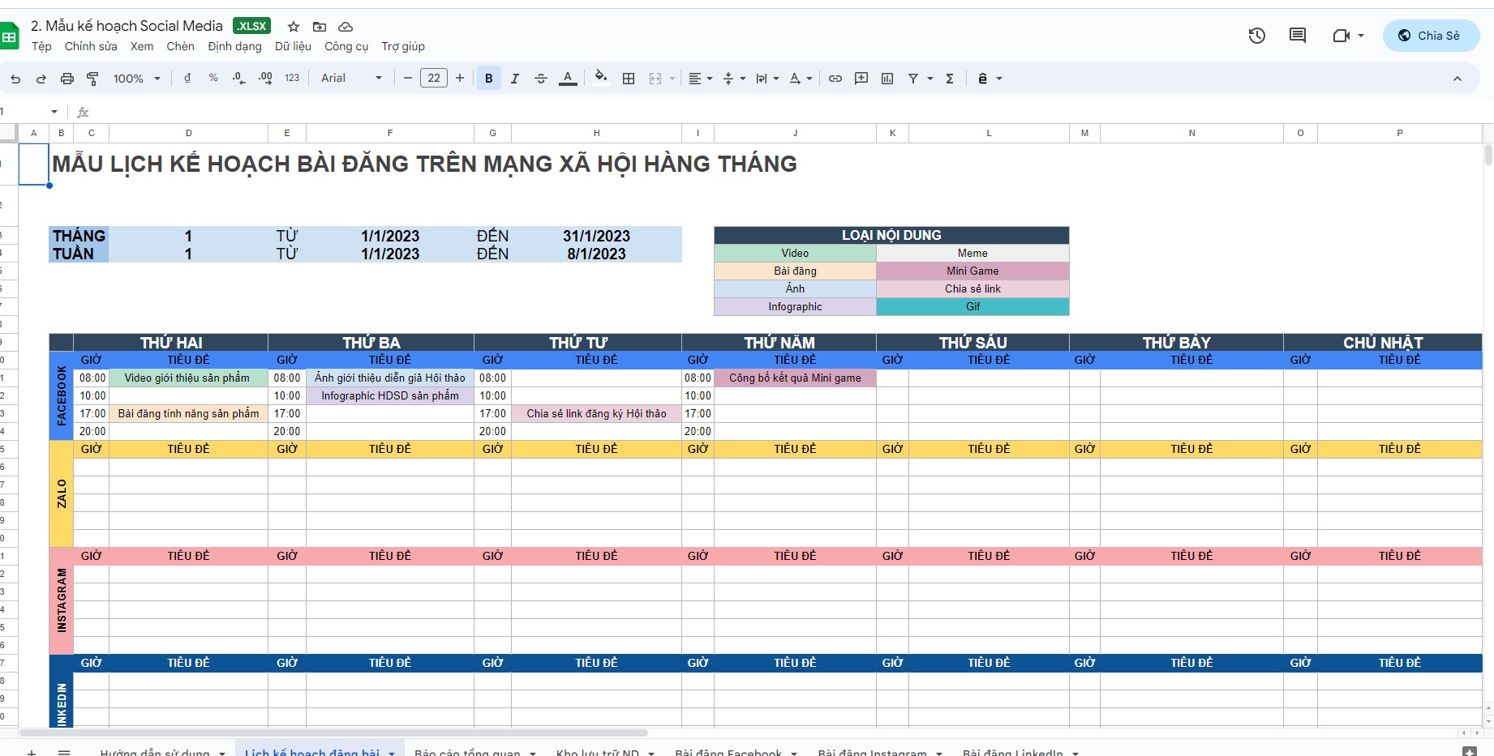Increase decimal places icon

tap(265, 78)
